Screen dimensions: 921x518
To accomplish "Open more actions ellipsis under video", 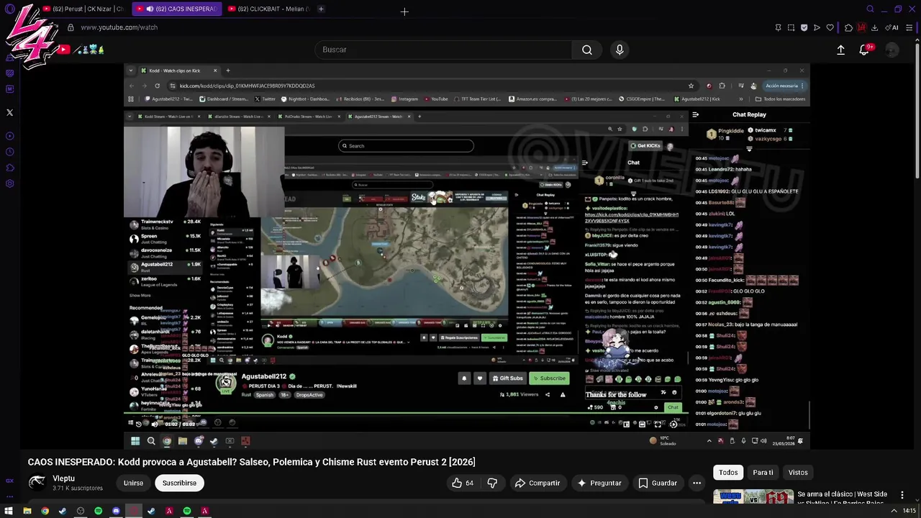I will (697, 483).
